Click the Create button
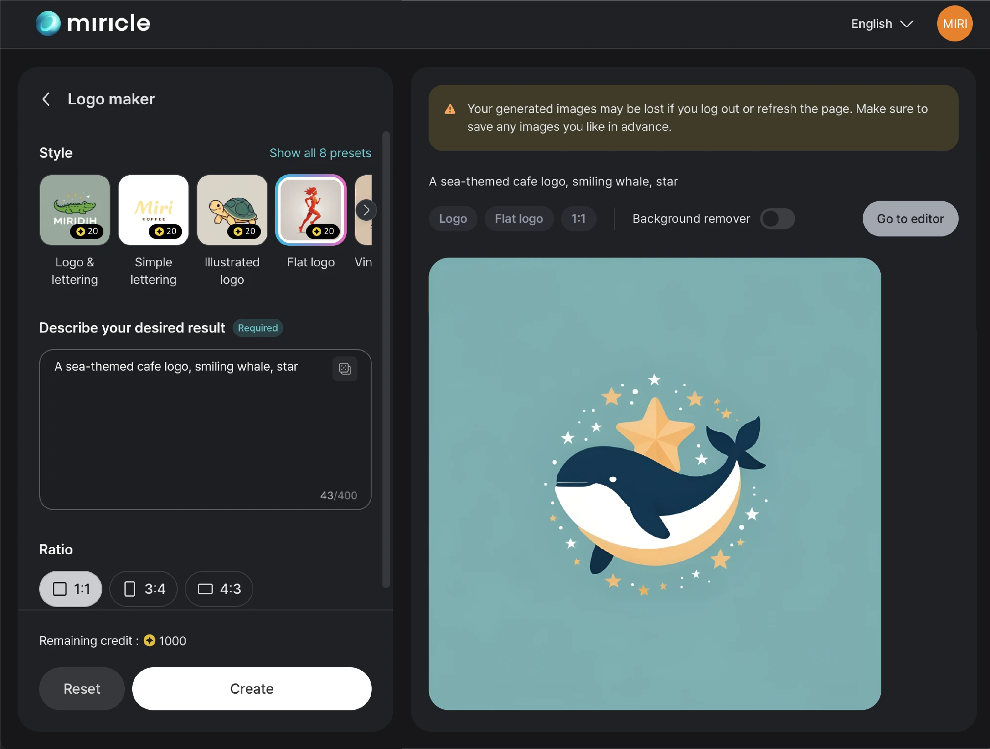990x749 pixels. point(252,689)
